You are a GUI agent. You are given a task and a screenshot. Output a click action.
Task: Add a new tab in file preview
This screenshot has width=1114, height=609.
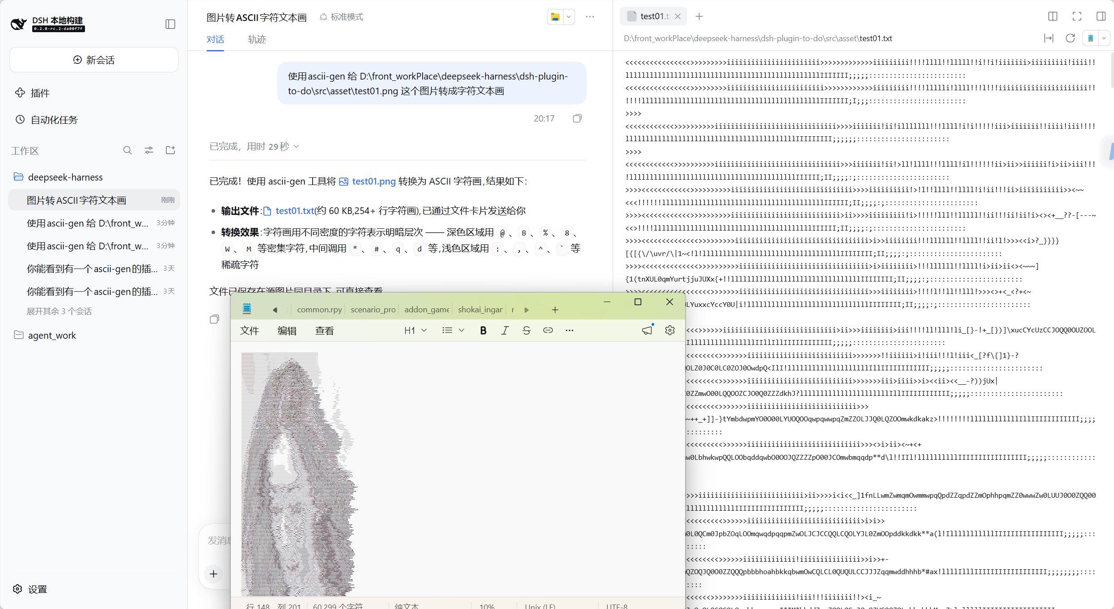pos(699,17)
